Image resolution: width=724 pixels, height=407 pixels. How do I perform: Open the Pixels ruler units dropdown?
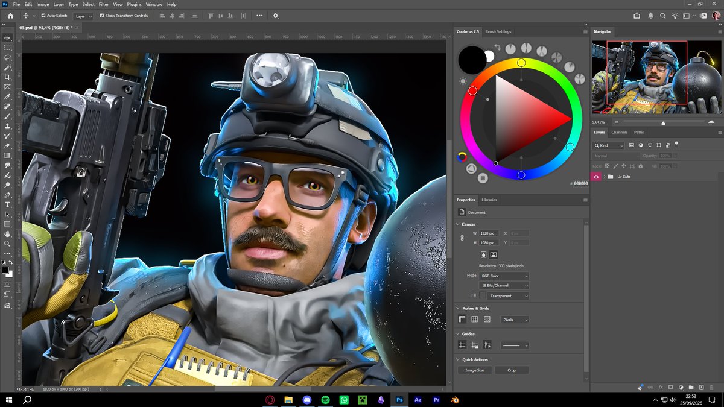(x=515, y=320)
